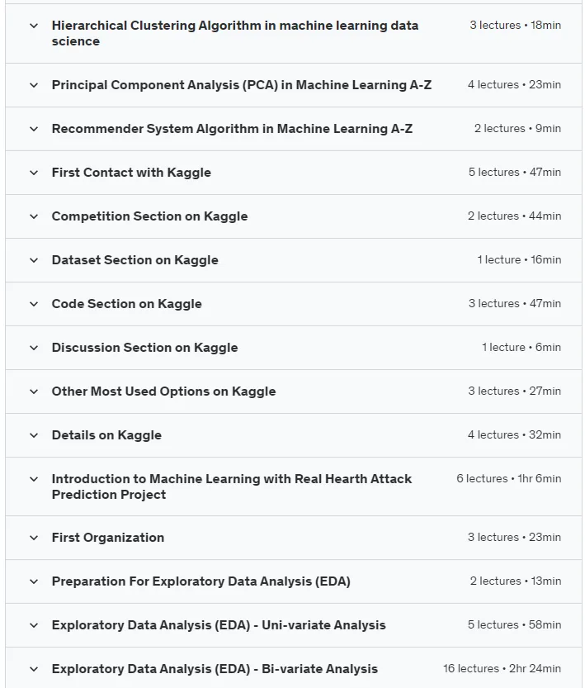Image resolution: width=585 pixels, height=688 pixels.
Task: Click the chevron for Other Most Used Options
Action: [x=34, y=391]
